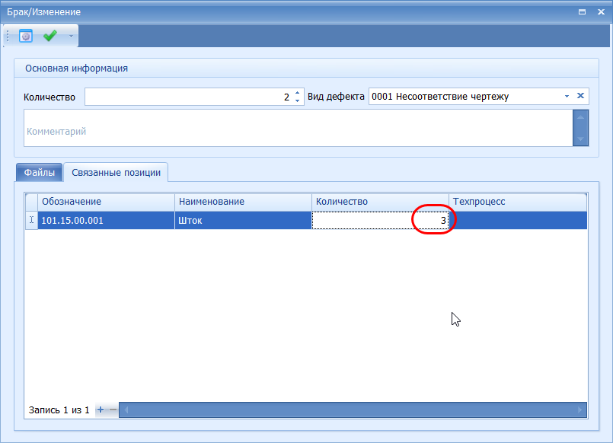Click the minus icon to delete the record

(113, 410)
